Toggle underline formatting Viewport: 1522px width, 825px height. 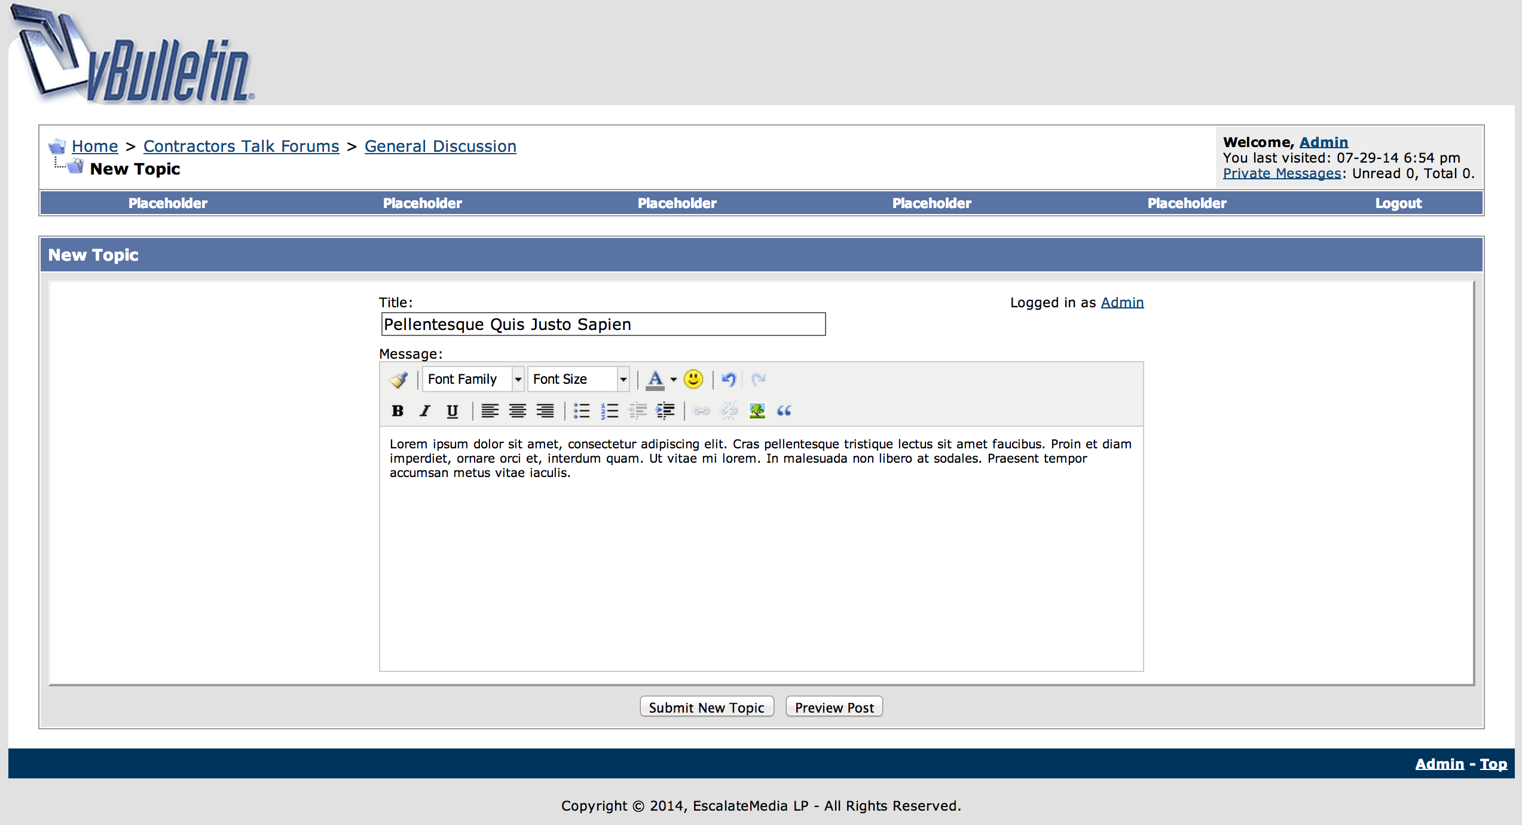pos(453,411)
